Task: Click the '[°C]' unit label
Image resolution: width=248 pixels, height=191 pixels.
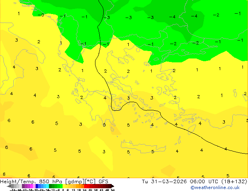Action: pyautogui.click(x=90, y=182)
